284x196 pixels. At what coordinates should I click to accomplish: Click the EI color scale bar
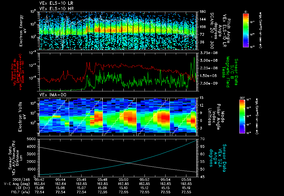coord(246,30)
